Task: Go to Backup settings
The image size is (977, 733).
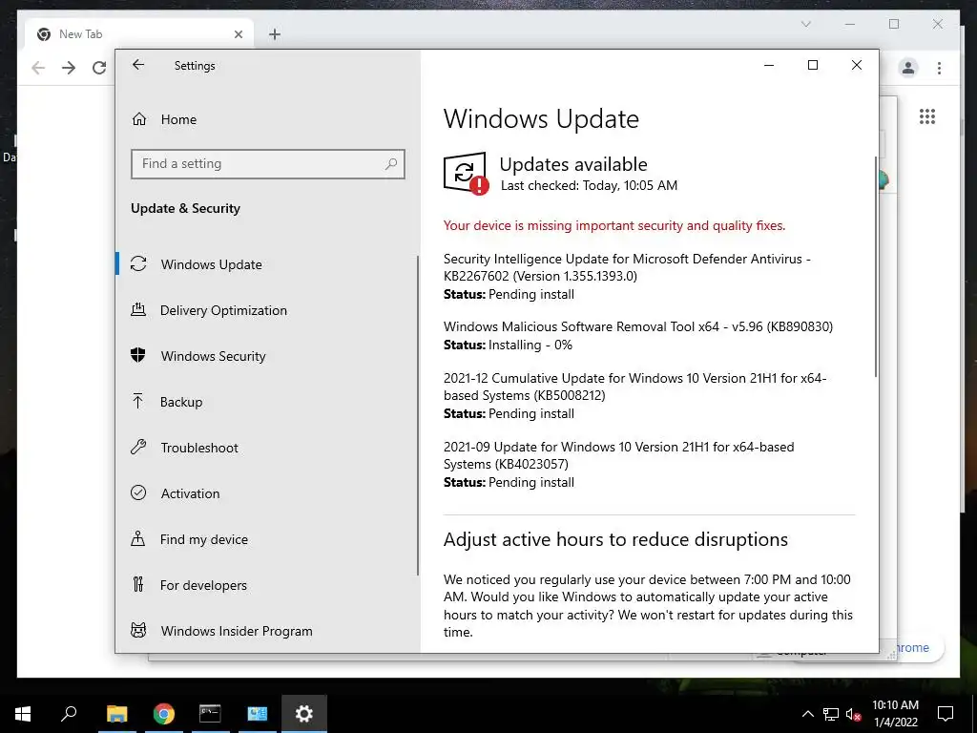Action: [x=180, y=402]
